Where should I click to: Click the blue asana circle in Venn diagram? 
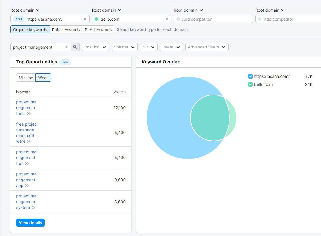168,118
